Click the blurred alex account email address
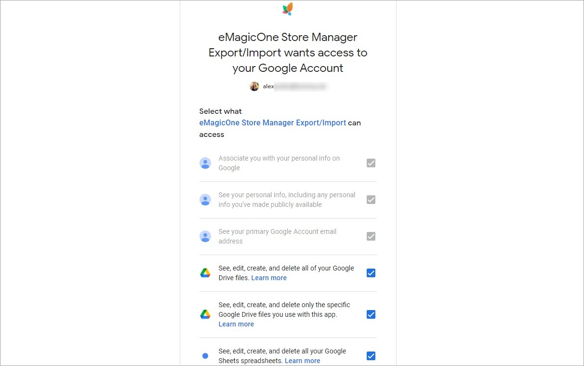The image size is (584, 366). (295, 86)
